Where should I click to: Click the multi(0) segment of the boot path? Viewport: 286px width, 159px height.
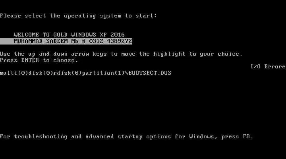pyautogui.click(x=14, y=73)
